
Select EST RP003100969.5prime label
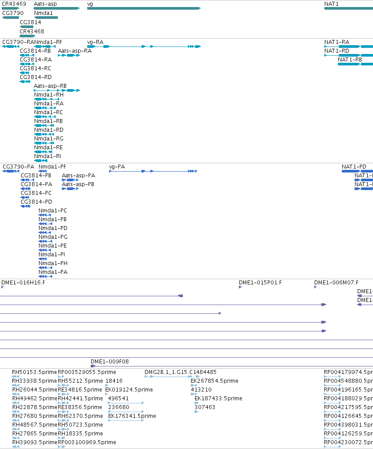(x=87, y=443)
